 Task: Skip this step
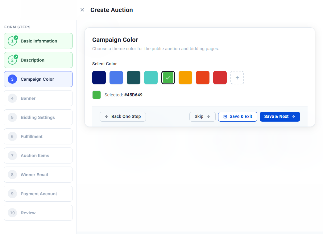pyautogui.click(x=202, y=117)
